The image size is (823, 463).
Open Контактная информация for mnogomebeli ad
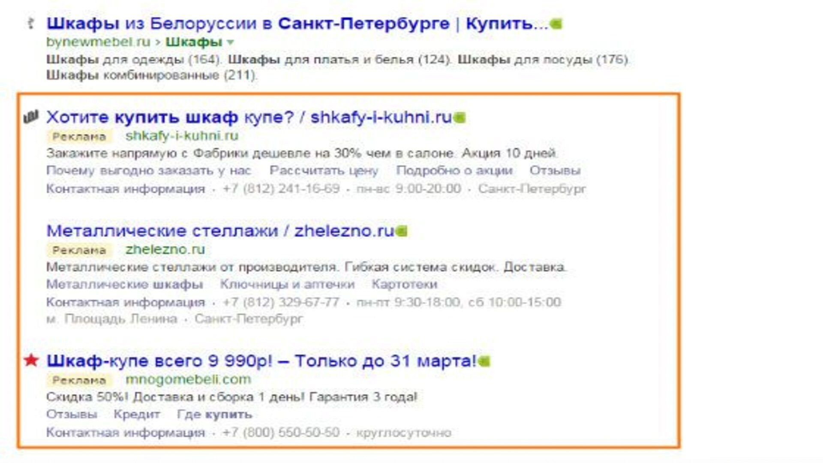126,433
